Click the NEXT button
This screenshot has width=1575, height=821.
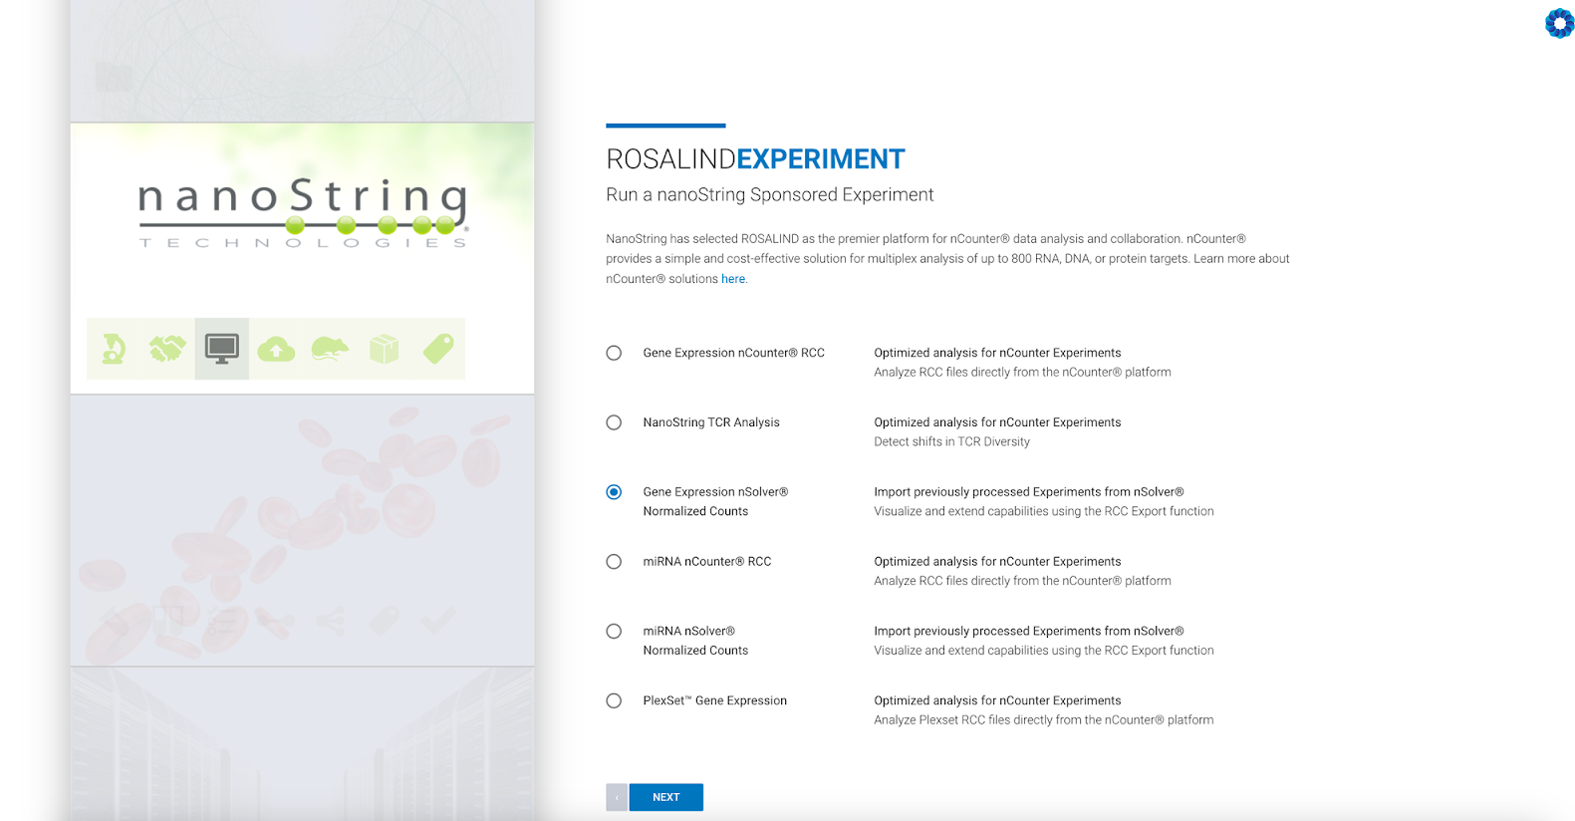pos(666,797)
